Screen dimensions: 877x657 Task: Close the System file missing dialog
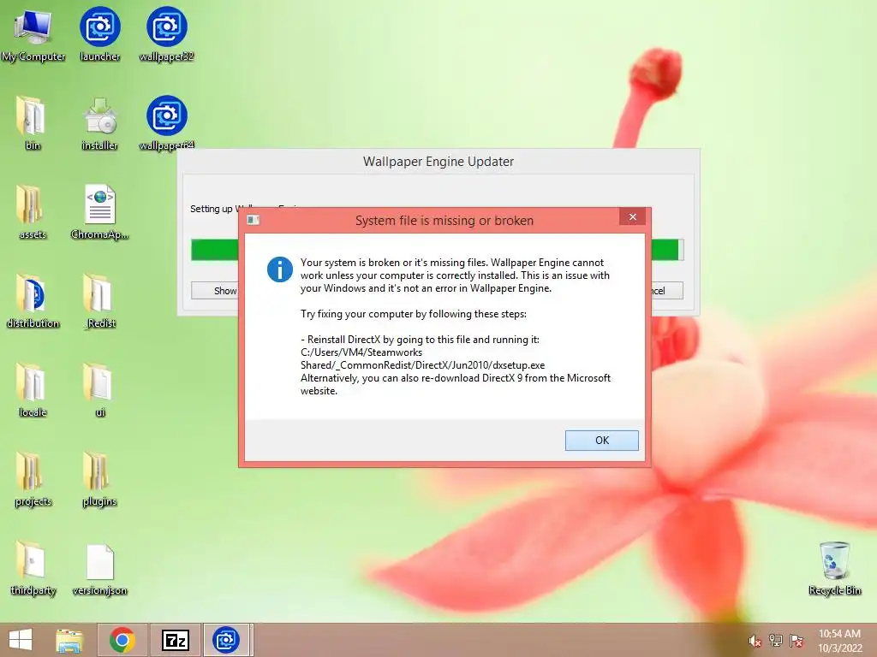(633, 216)
